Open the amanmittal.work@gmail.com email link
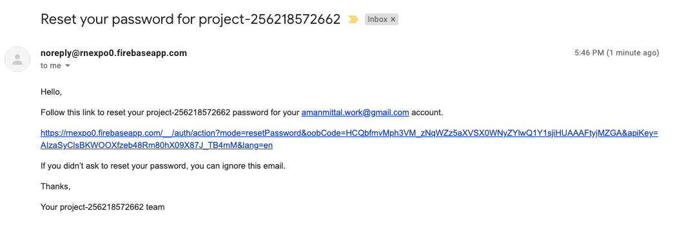The image size is (673, 242). click(x=355, y=113)
